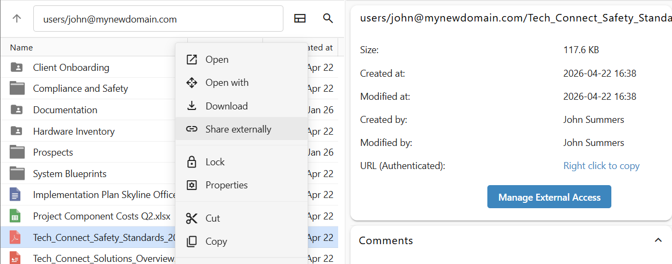Sort by the Name column header
This screenshot has height=264, width=672.
pyautogui.click(x=21, y=47)
